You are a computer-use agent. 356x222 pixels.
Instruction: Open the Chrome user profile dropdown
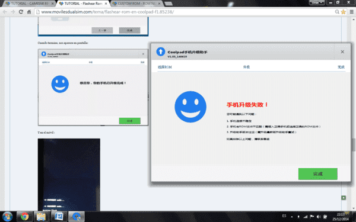tap(316, 2)
